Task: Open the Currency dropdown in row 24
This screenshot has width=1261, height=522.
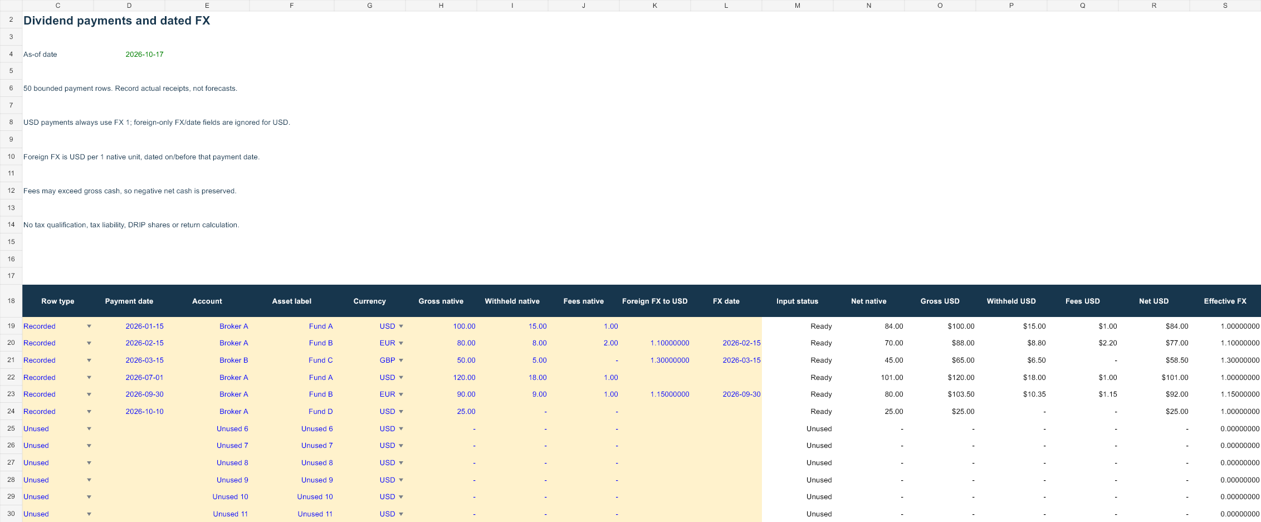Action: [401, 412]
